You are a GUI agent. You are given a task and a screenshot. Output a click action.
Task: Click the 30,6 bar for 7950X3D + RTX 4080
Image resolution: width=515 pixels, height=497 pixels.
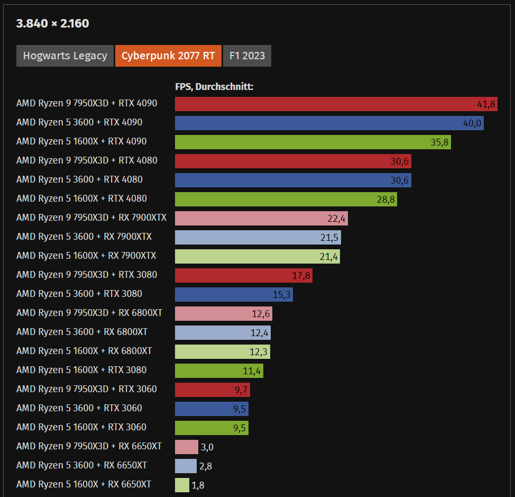[x=293, y=161]
